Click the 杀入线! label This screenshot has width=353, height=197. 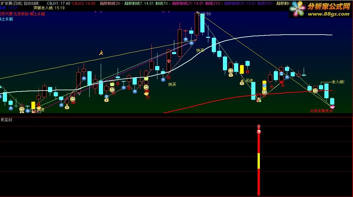click(338, 82)
